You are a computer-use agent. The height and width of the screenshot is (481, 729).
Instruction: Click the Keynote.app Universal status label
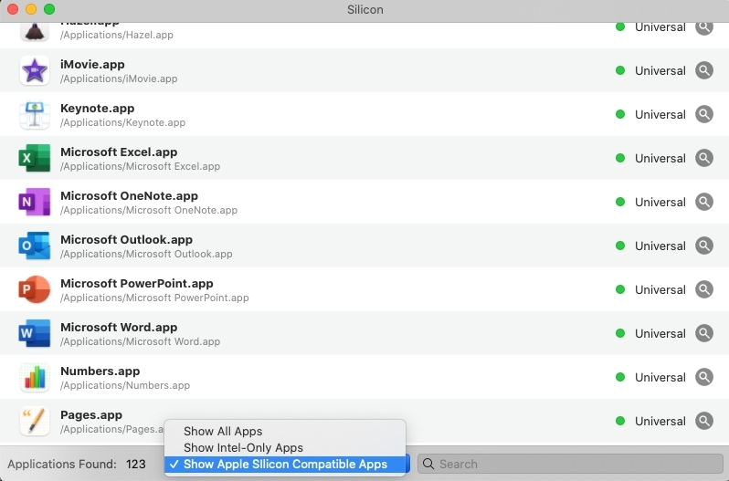tap(660, 114)
